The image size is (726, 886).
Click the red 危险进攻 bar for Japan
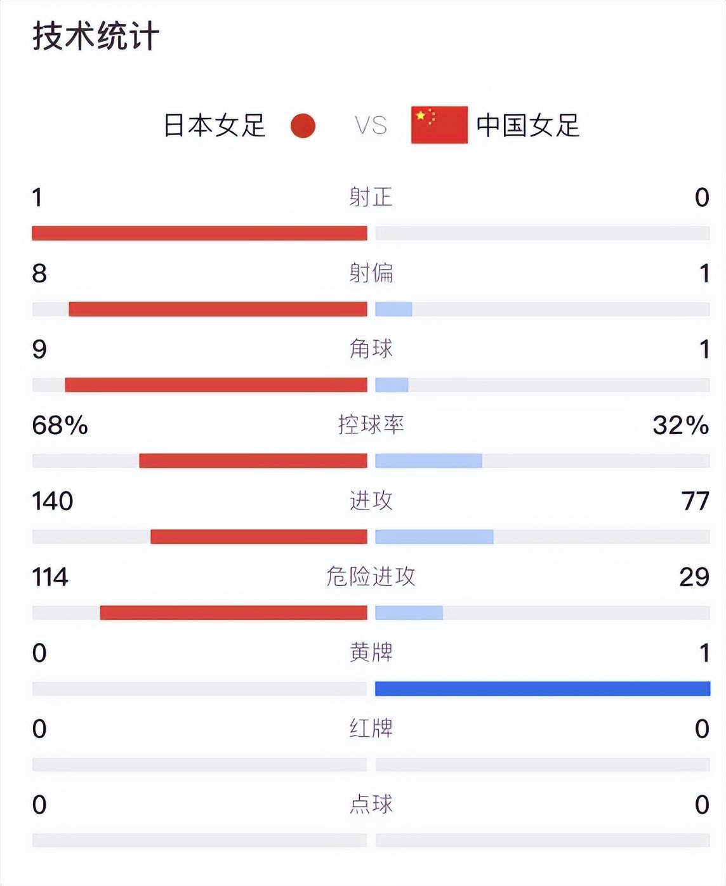pyautogui.click(x=234, y=612)
